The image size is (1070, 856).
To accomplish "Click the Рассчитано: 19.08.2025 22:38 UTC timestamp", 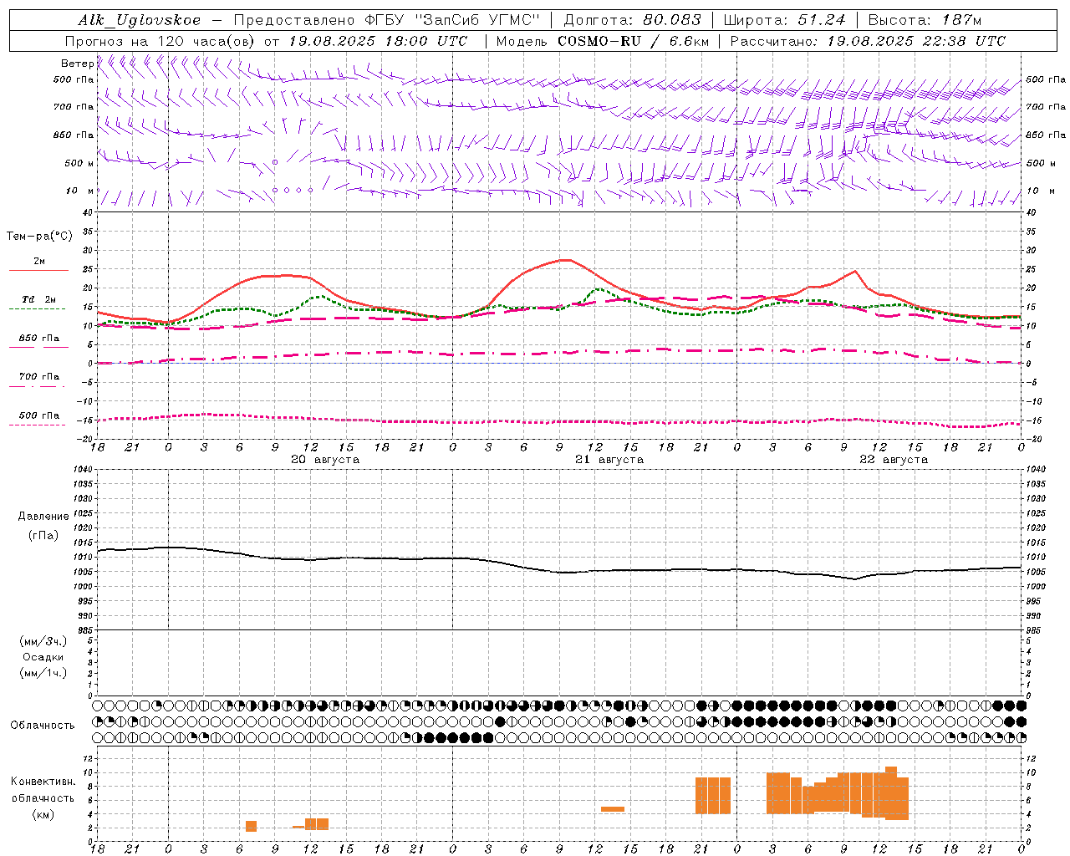I will 868,41.
